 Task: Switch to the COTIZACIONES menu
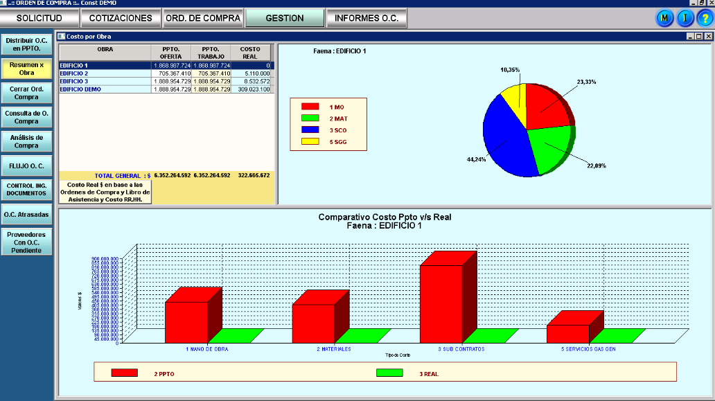(x=121, y=18)
